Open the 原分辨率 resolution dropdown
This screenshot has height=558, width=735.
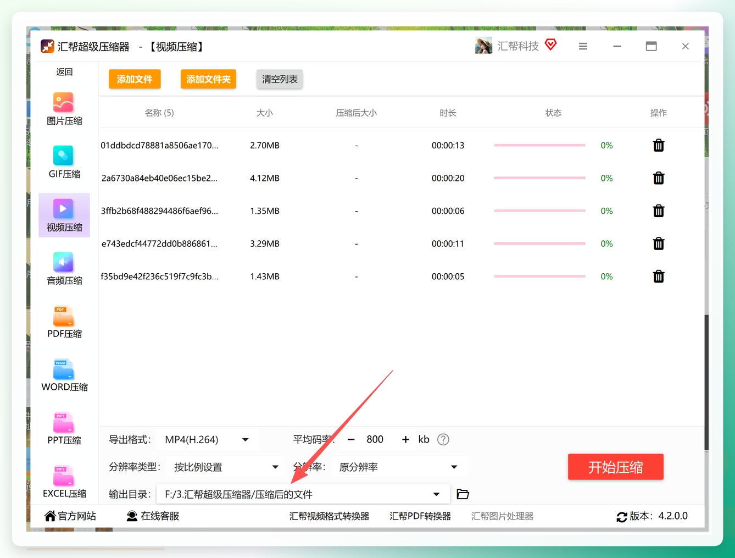[399, 467]
